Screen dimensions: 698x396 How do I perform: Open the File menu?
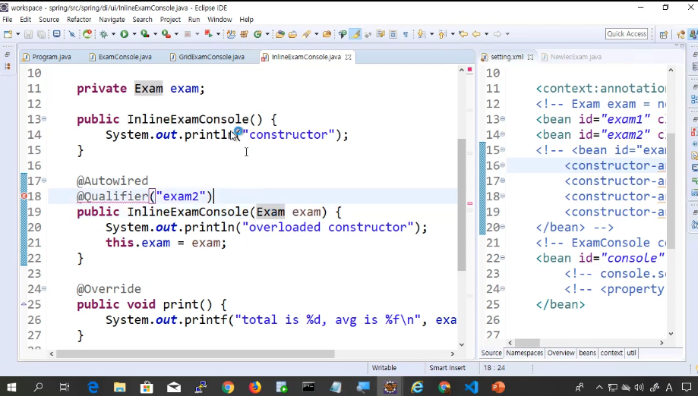tap(8, 20)
